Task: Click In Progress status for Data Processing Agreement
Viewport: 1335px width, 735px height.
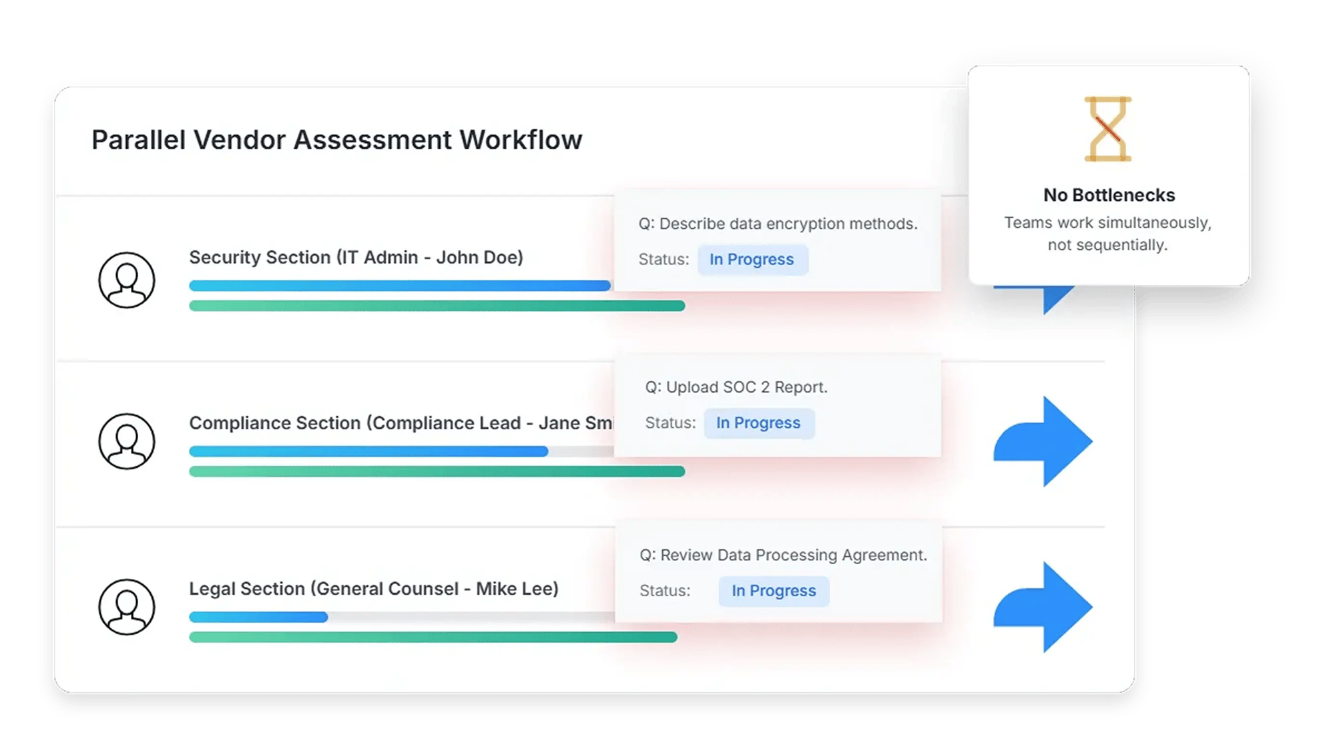Action: (774, 591)
